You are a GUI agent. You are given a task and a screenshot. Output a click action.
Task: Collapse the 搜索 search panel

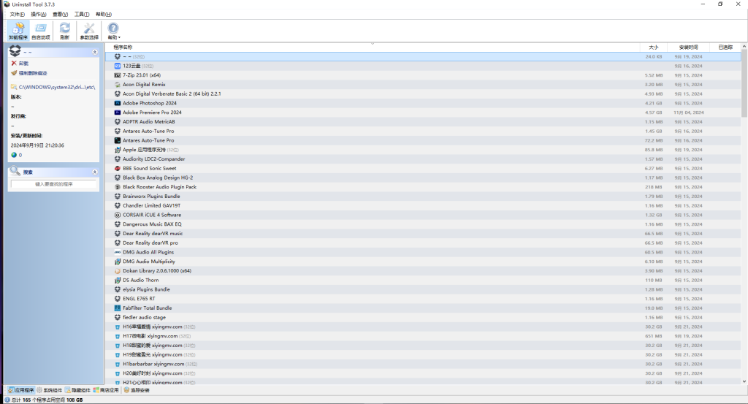point(94,172)
